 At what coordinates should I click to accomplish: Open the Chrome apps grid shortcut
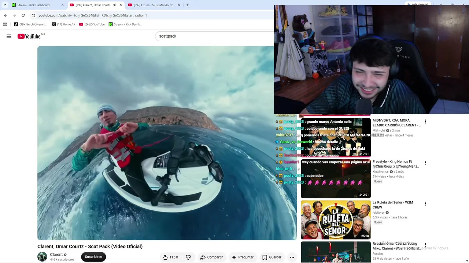(5, 24)
